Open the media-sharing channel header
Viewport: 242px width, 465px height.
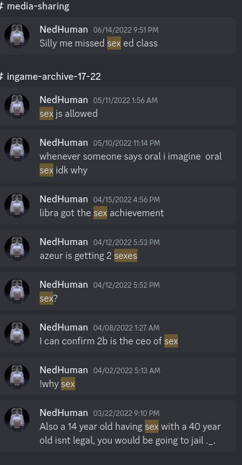pos(34,6)
